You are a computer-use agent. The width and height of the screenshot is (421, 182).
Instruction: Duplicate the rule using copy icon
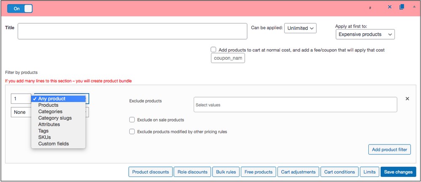click(402, 7)
